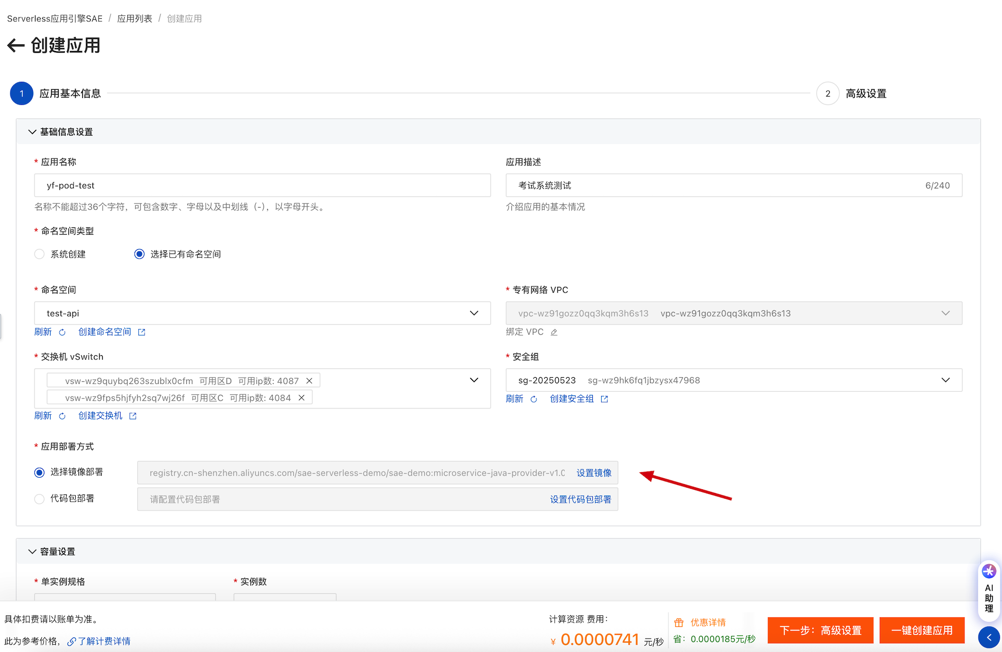Viewport: 1002px width, 652px height.
Task: Select the 系统创建 radio option
Action: 40,254
